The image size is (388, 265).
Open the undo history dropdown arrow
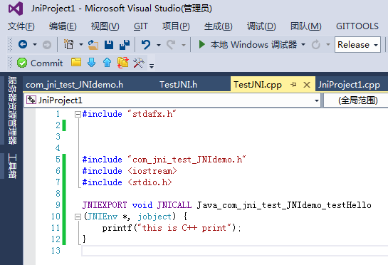click(x=159, y=45)
